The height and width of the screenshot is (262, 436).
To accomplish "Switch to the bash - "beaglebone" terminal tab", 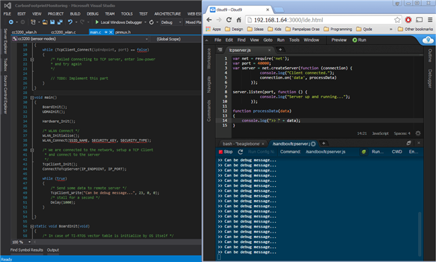I will tap(241, 143).
